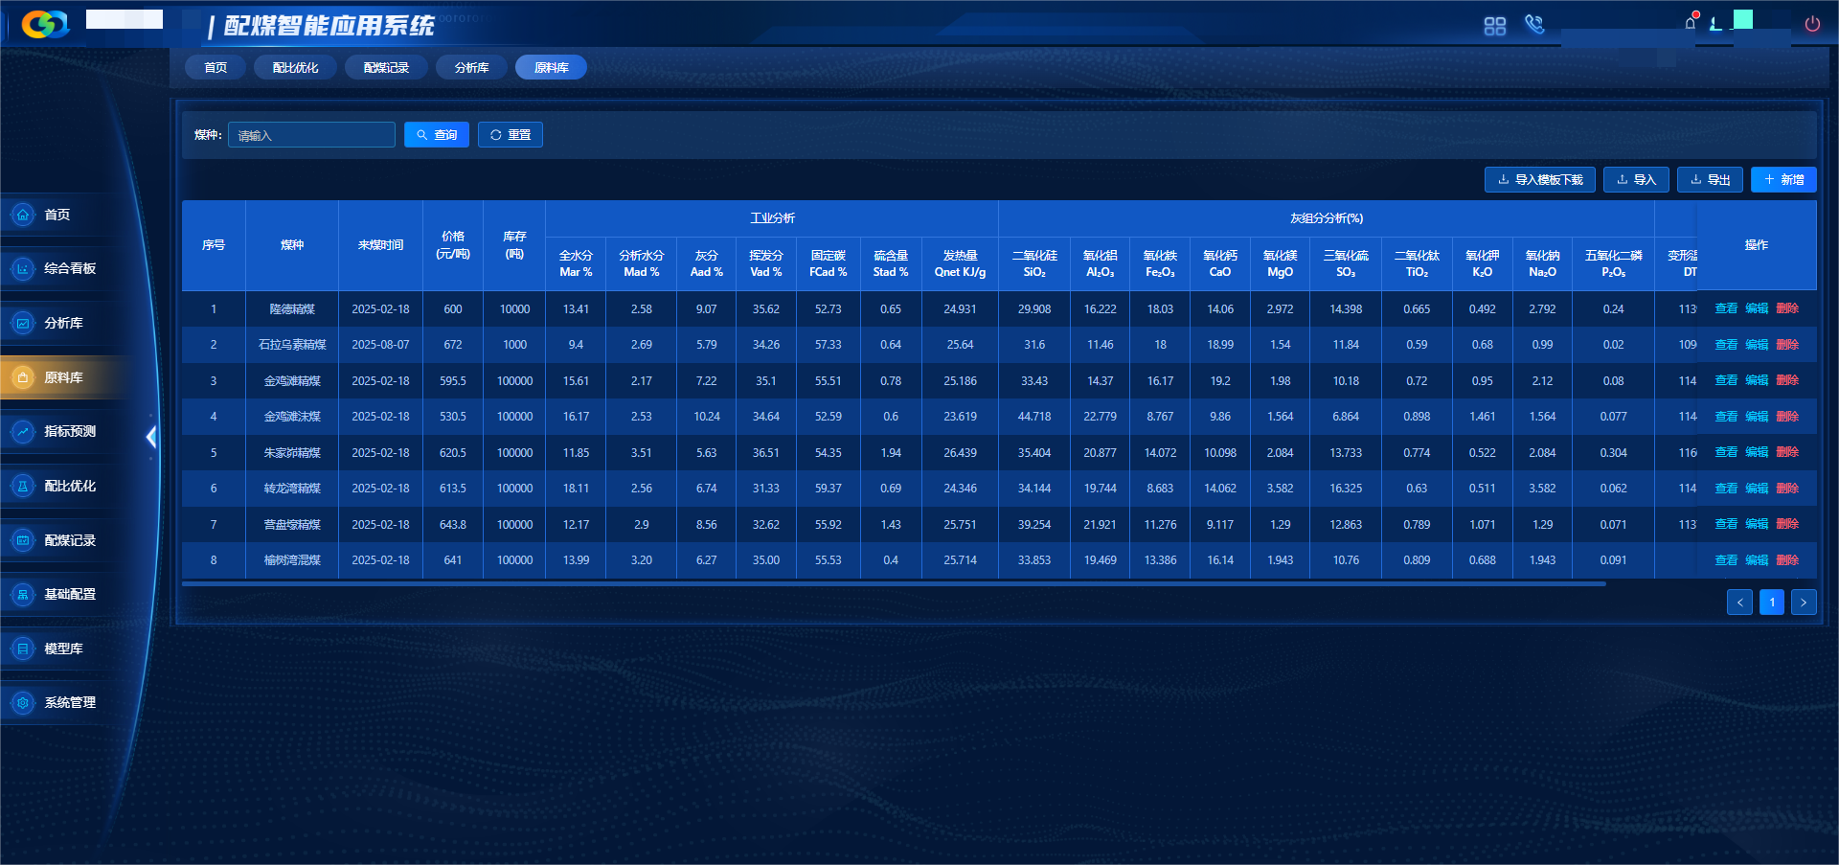
Task: Focus the 煤种 search input field
Action: click(x=311, y=135)
